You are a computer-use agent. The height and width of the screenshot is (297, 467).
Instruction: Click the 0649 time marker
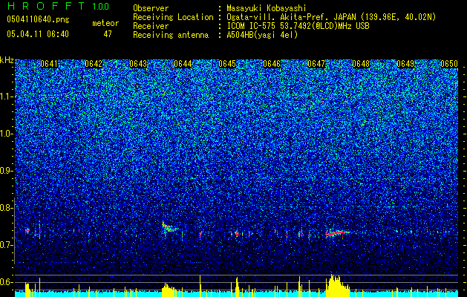click(x=405, y=64)
